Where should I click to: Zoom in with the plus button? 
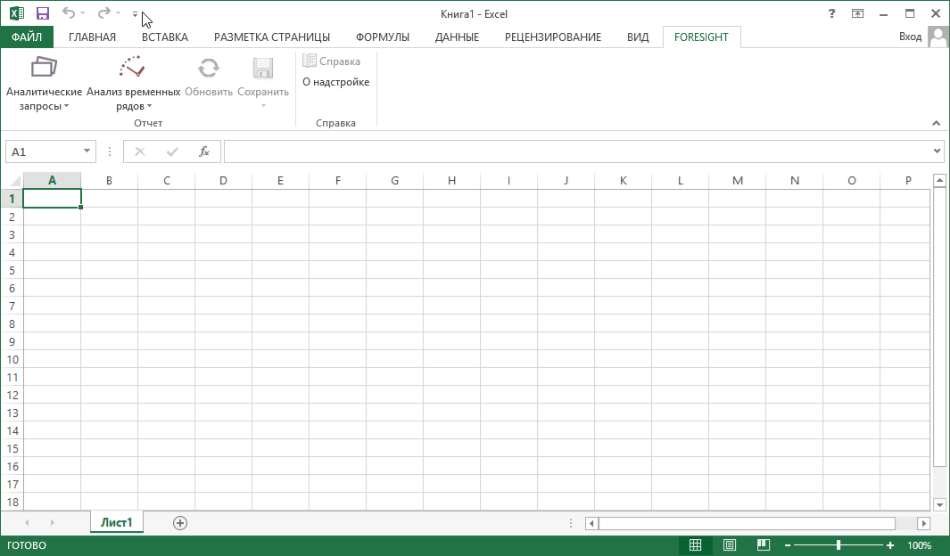pyautogui.click(x=890, y=545)
